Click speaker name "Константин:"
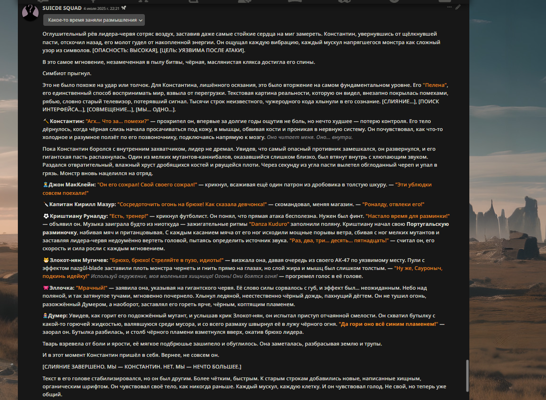Image resolution: width=546 pixels, height=400 pixels. coord(67,121)
